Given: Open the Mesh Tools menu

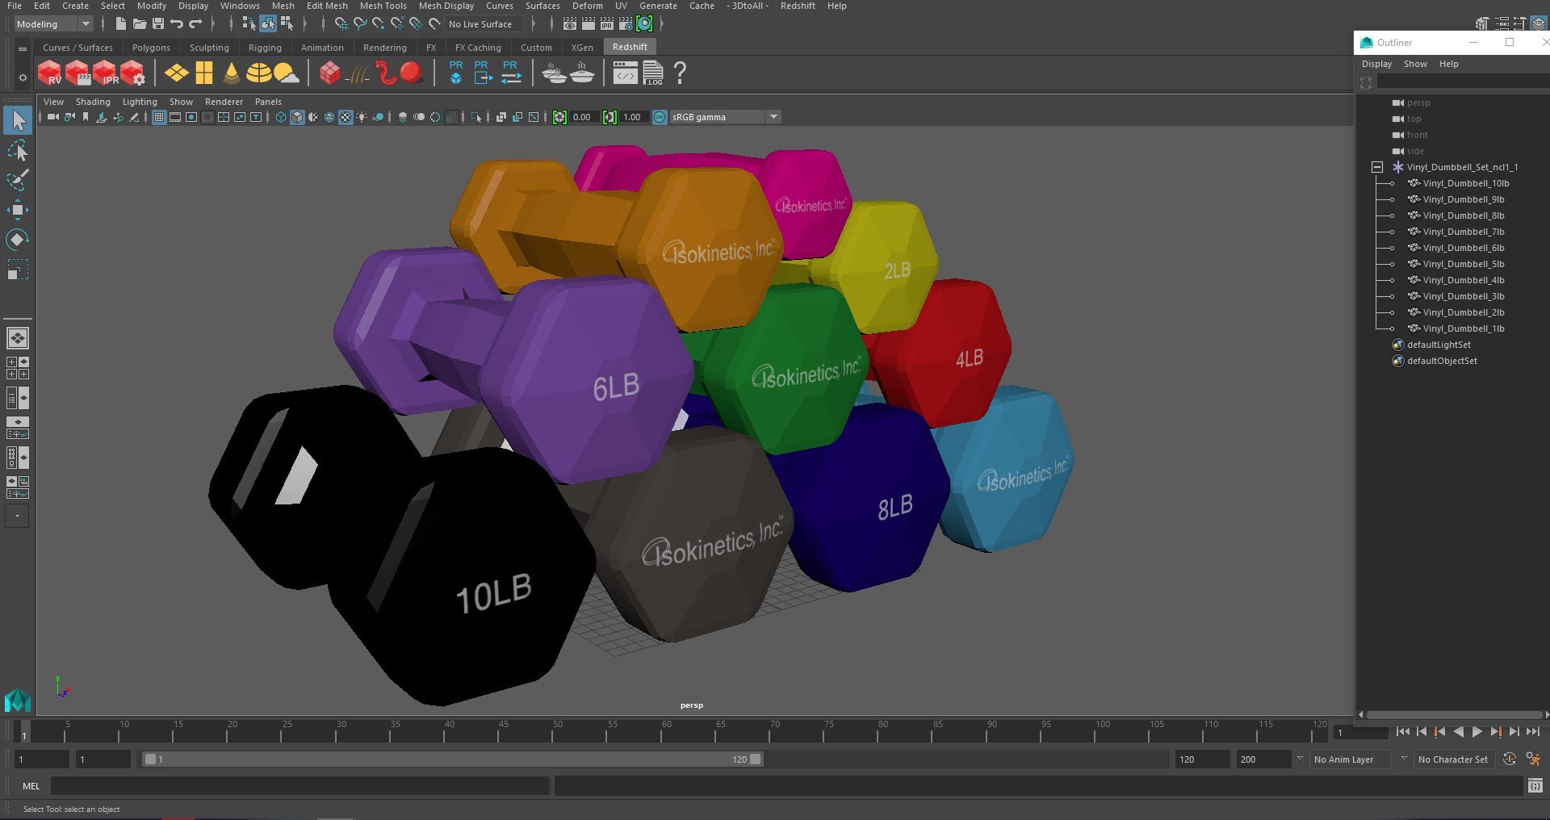Looking at the screenshot, I should coord(383,6).
